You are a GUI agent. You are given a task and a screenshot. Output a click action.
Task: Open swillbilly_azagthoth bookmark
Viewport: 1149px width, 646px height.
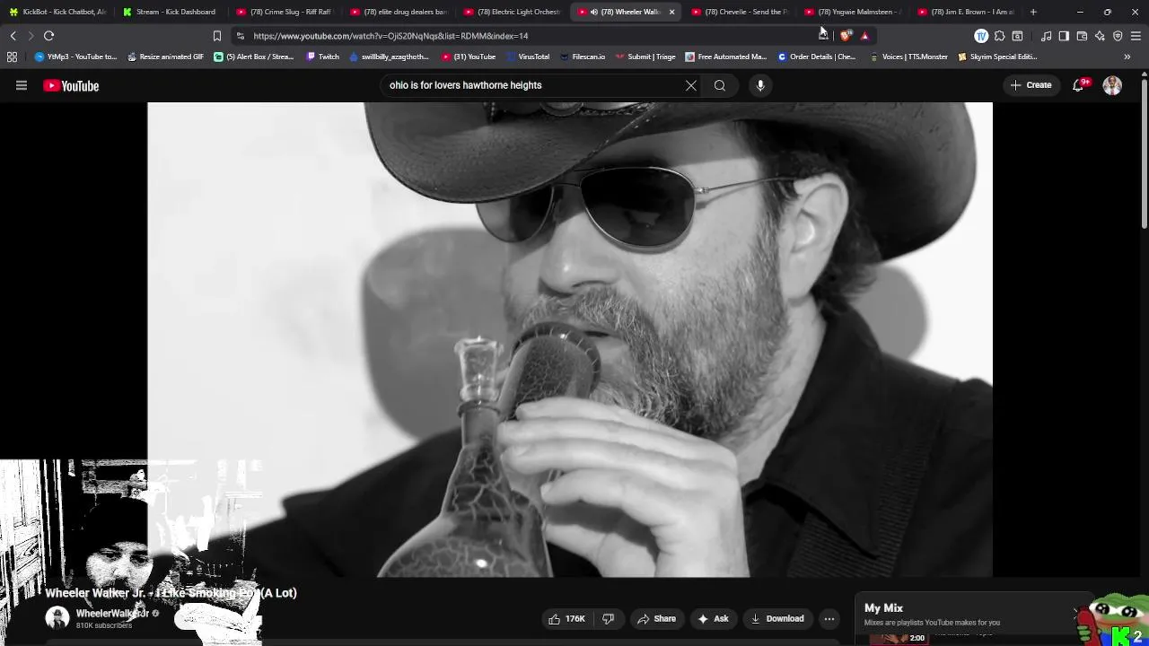389,57
